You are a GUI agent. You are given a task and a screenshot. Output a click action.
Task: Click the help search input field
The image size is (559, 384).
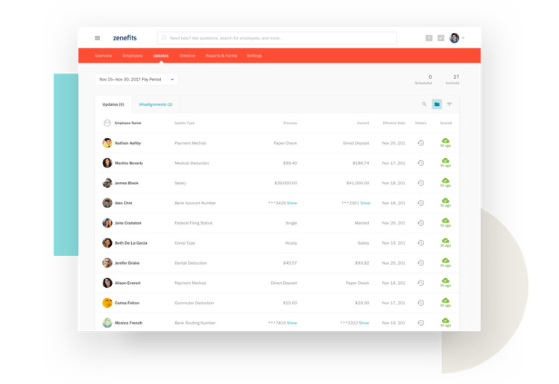pos(277,38)
